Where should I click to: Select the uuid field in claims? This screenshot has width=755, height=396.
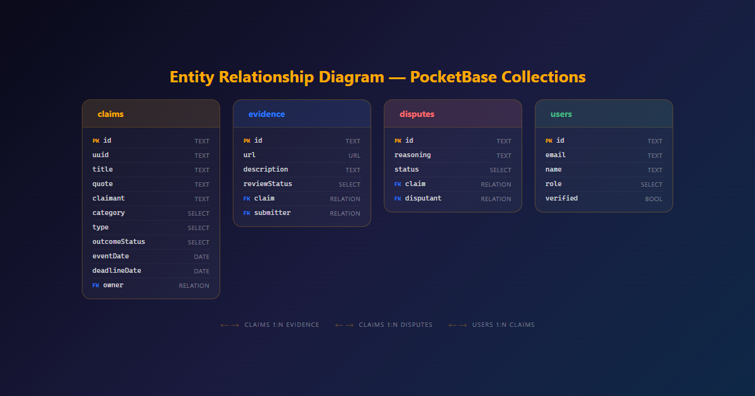151,155
